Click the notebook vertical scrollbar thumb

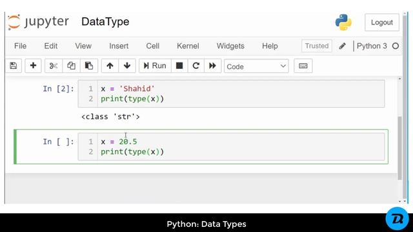399,148
